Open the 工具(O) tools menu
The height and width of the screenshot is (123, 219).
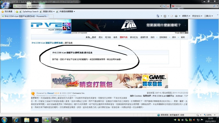click(x=208, y=16)
